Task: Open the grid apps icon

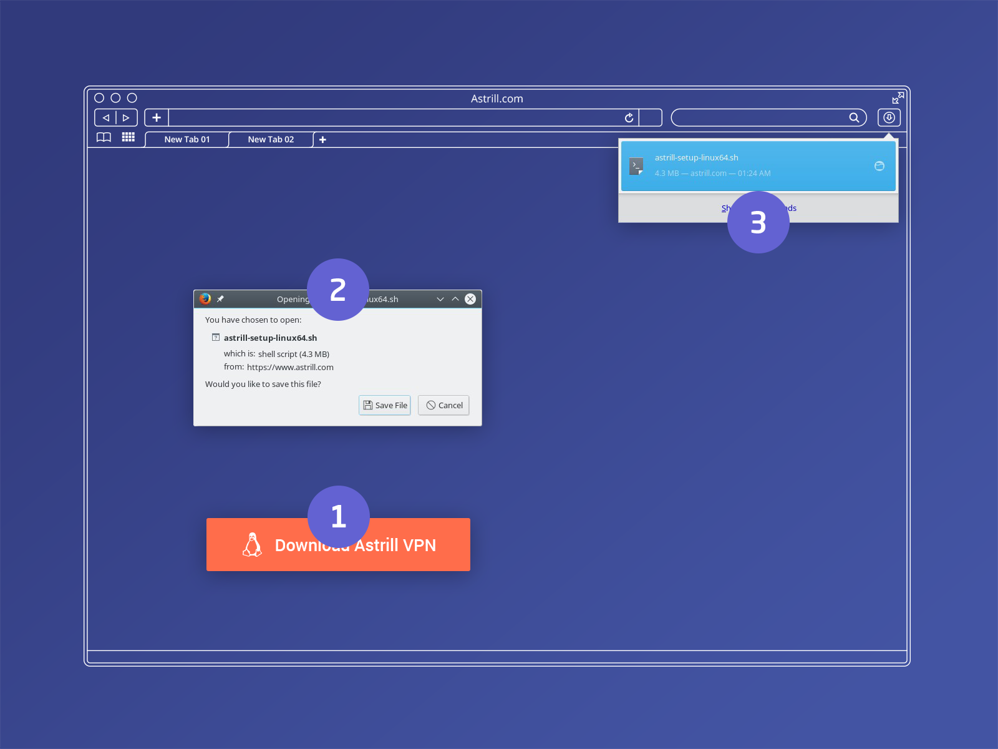Action: coord(128,137)
